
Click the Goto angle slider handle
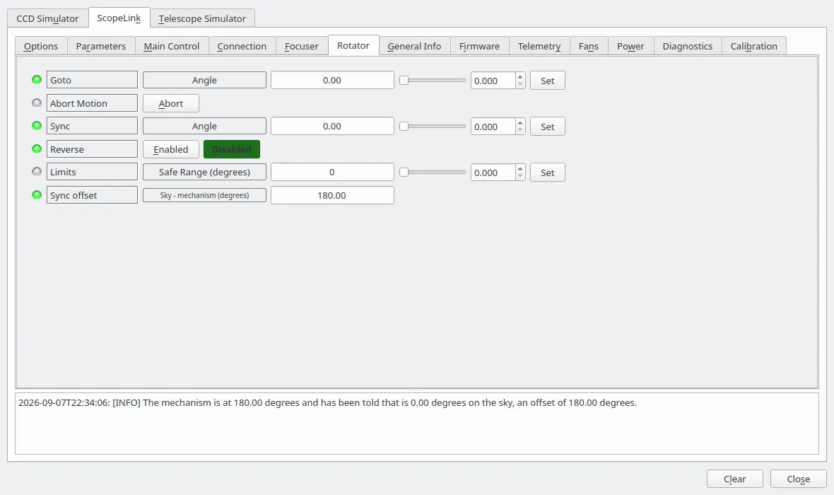[x=404, y=81]
